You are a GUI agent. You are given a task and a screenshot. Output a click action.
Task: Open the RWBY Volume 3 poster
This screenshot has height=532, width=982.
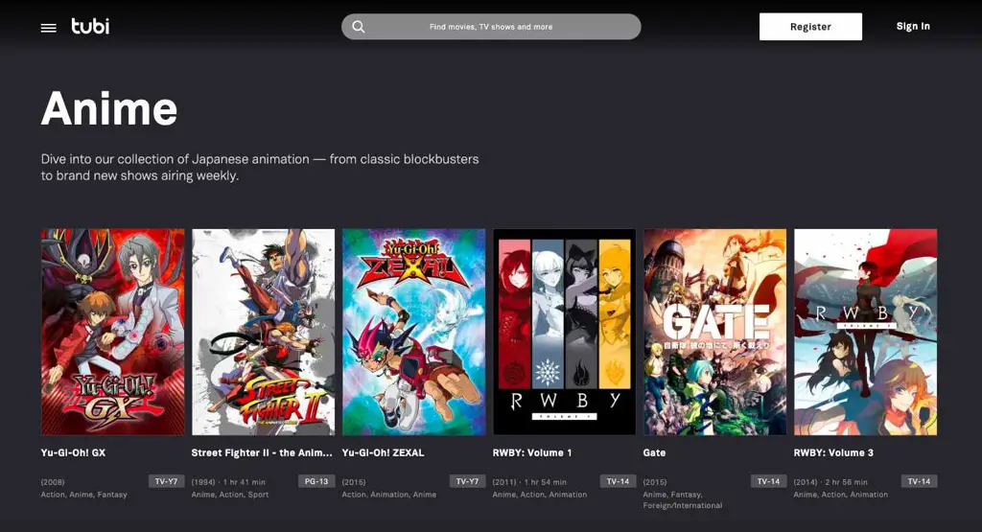[x=866, y=332]
